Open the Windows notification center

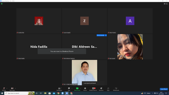point(166,93)
